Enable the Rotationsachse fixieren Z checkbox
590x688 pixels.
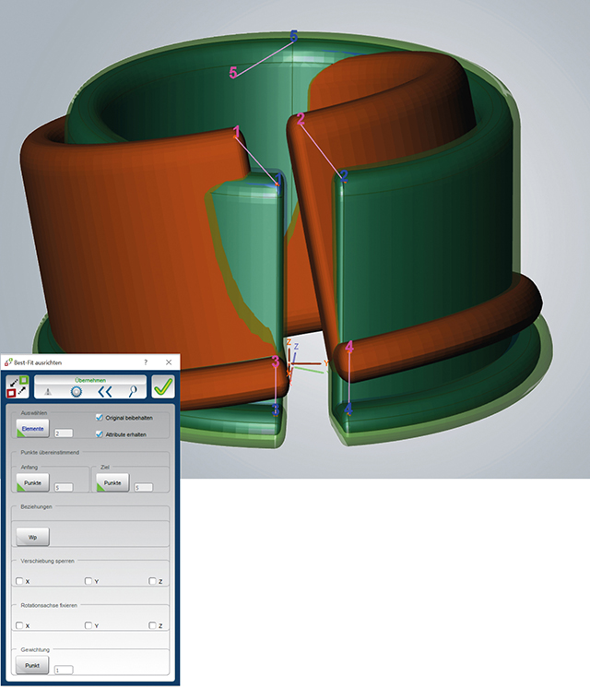[152, 625]
